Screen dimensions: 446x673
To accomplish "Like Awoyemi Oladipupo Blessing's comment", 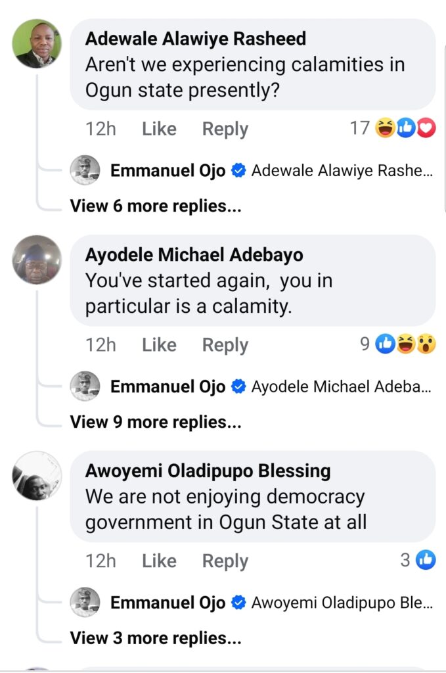I will coord(159,561).
